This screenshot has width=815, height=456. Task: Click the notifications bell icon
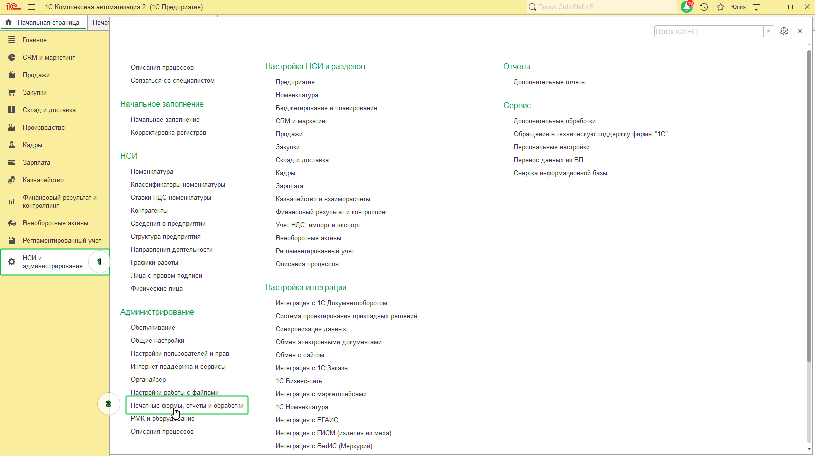687,7
